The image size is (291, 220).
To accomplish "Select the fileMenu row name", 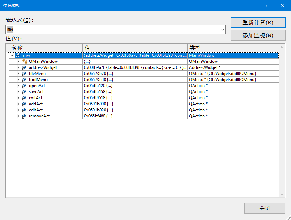I will point(37,74).
